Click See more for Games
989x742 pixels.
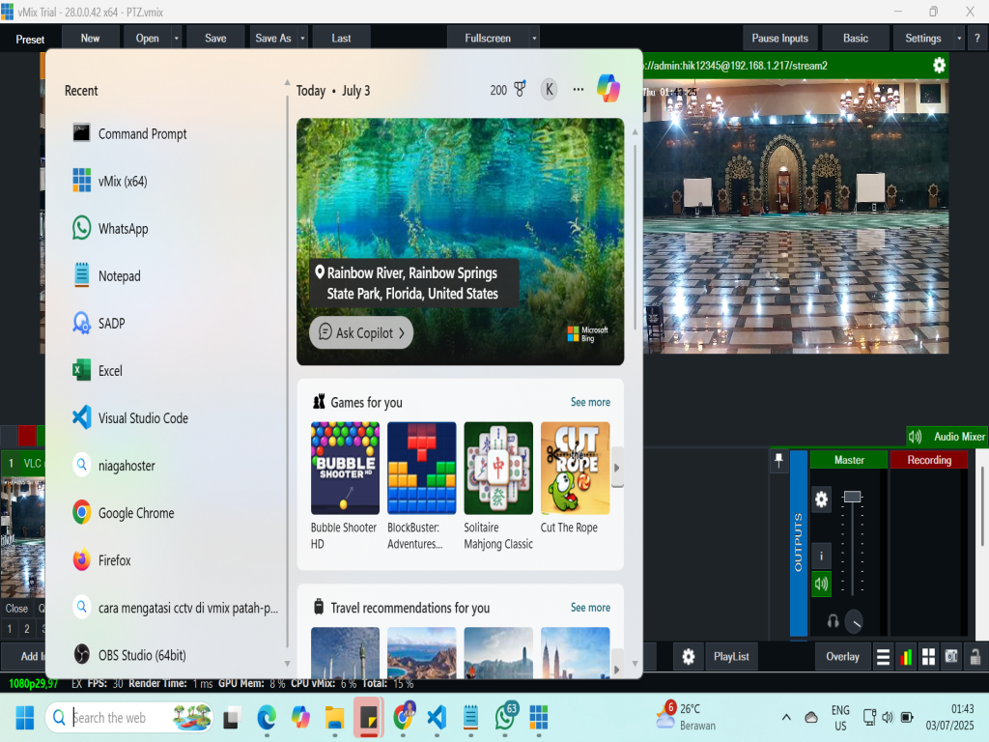point(590,402)
